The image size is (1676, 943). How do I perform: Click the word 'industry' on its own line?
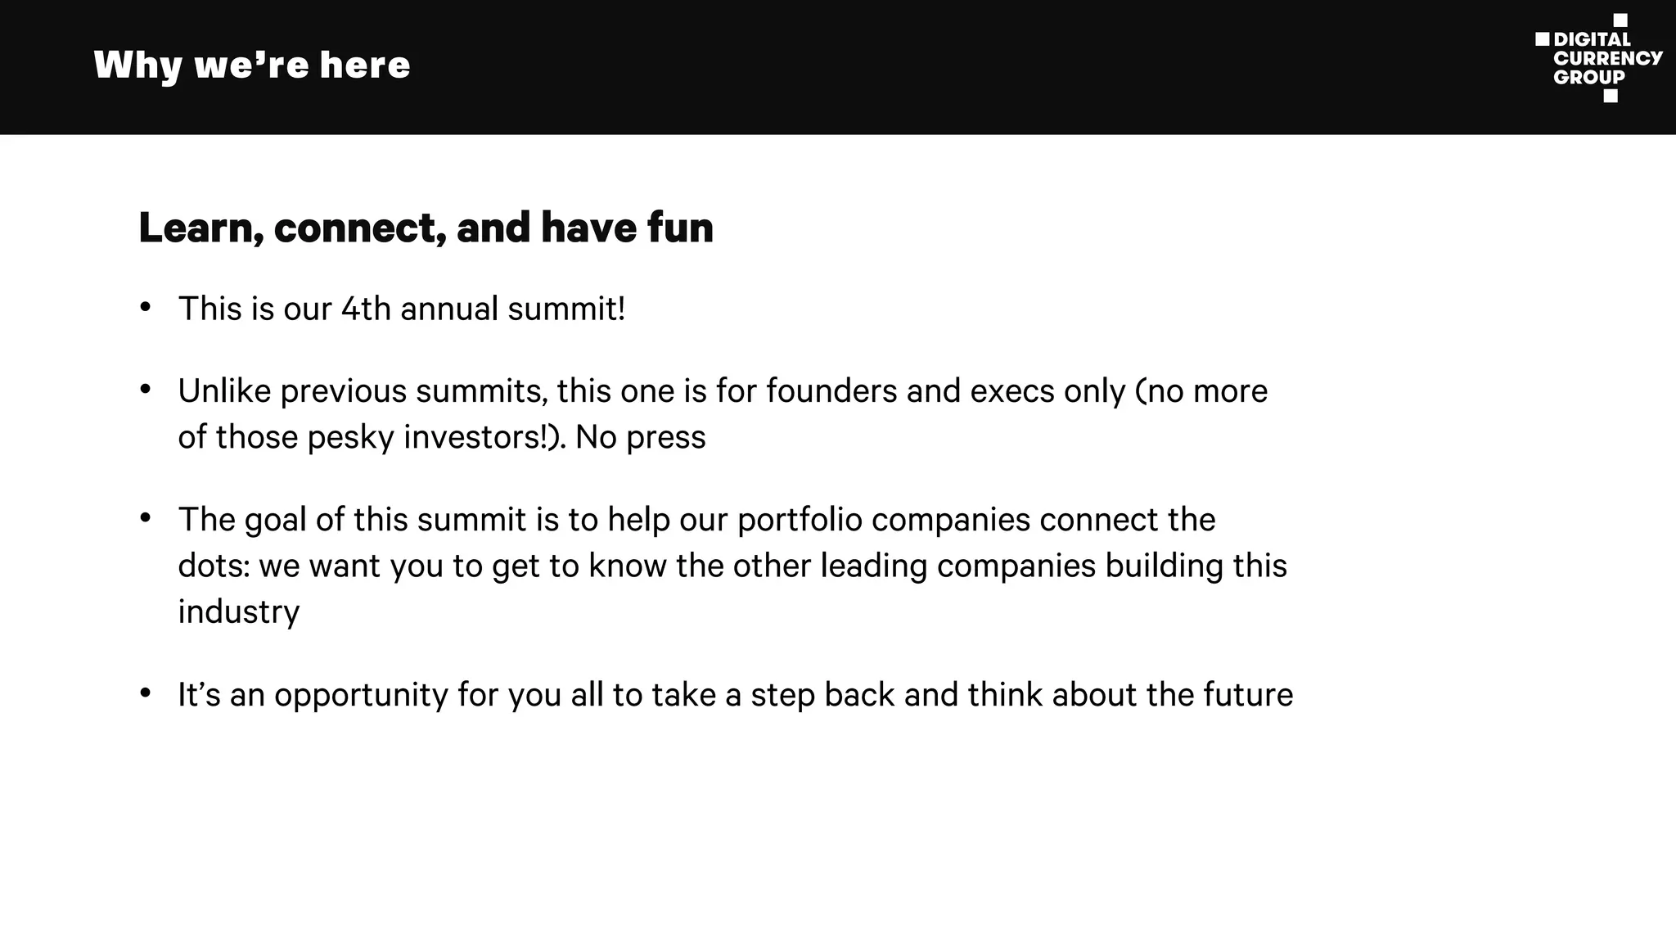[238, 612]
